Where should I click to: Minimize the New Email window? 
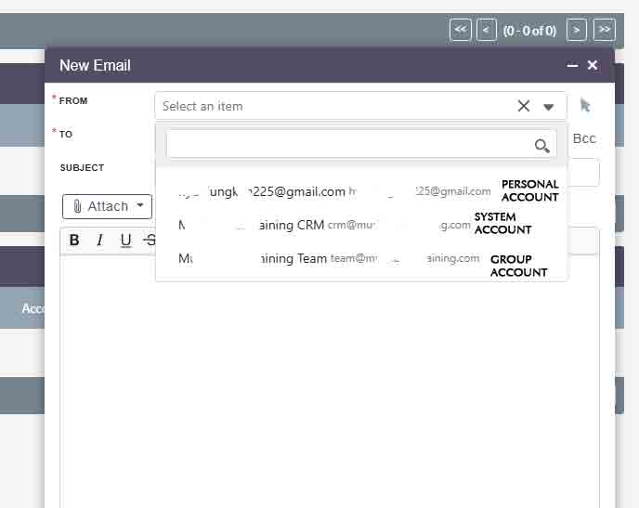572,65
